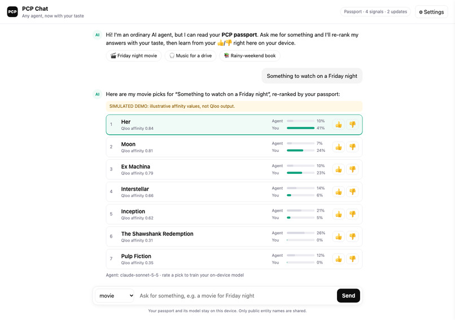
Task: Select the Interstellar result title
Action: point(135,189)
